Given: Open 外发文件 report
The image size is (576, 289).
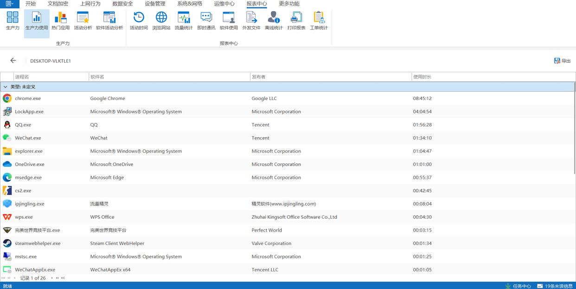Looking at the screenshot, I should [251, 21].
